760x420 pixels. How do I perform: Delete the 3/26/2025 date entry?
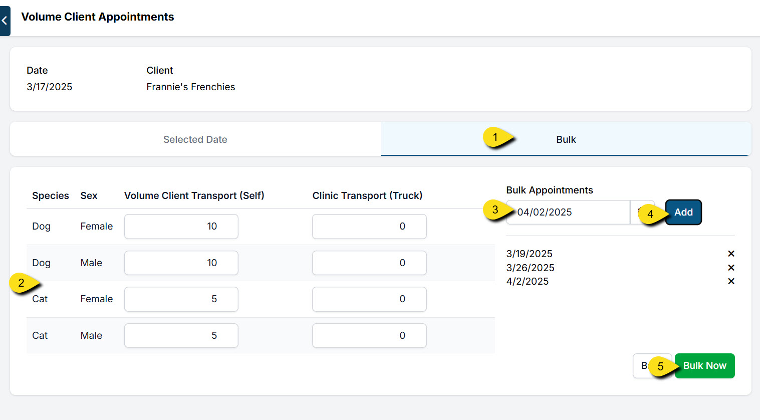[x=731, y=268]
